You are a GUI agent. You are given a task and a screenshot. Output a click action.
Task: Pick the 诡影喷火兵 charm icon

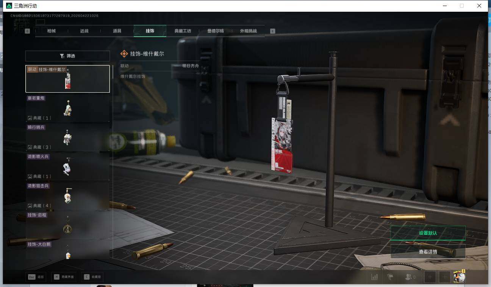pyautogui.click(x=67, y=167)
